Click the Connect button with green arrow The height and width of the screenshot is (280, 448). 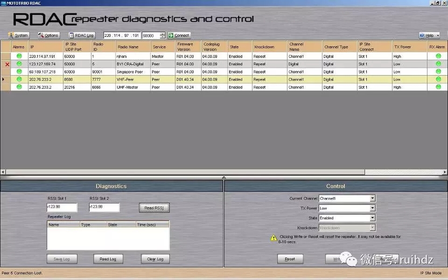coord(179,35)
